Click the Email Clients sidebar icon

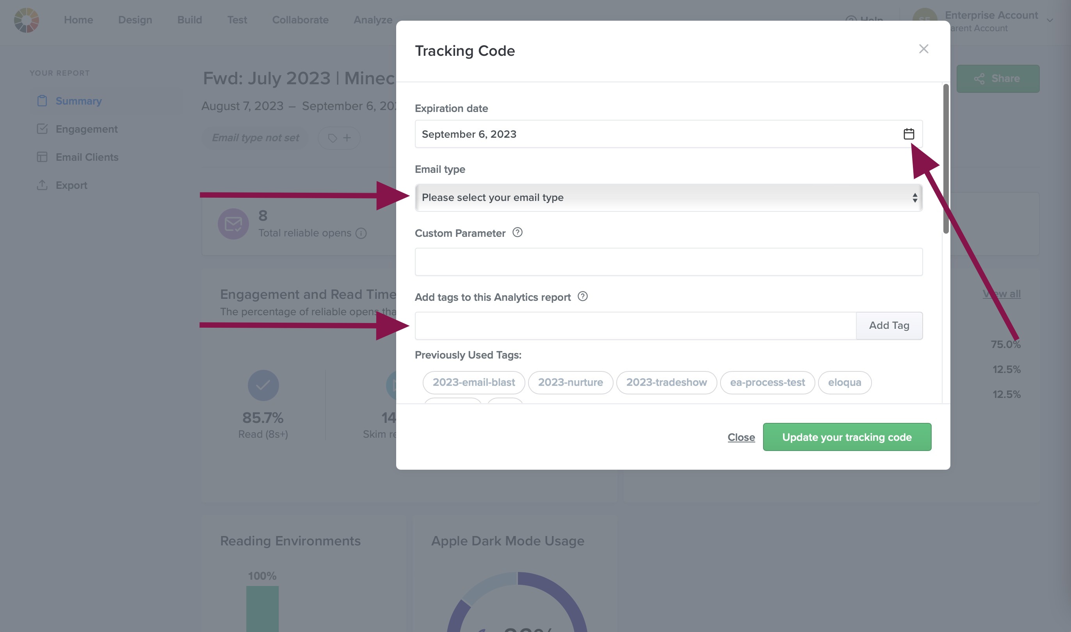tap(42, 157)
